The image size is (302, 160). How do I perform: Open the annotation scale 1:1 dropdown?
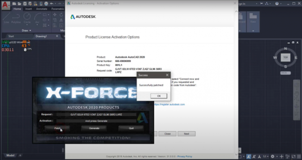(x=265, y=156)
